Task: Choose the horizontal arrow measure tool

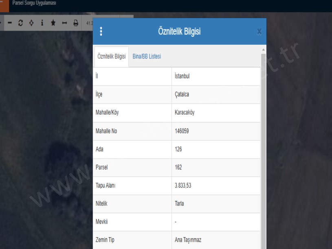Action: tap(64, 23)
